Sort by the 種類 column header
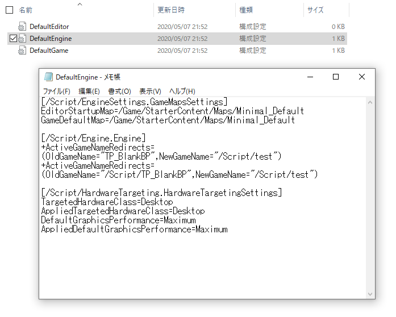Image resolution: width=396 pixels, height=317 pixels. (246, 10)
